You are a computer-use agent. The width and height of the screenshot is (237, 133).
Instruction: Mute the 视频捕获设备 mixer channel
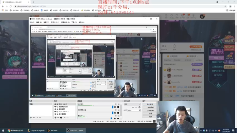click(115, 113)
